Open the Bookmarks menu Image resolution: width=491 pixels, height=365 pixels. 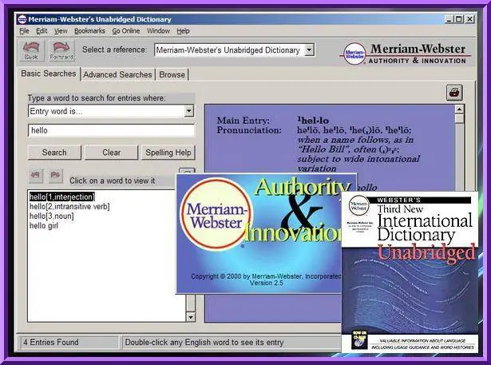pyautogui.click(x=89, y=31)
